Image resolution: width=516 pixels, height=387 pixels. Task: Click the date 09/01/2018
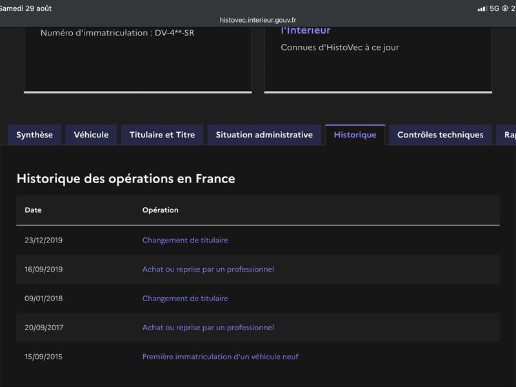[x=43, y=299]
